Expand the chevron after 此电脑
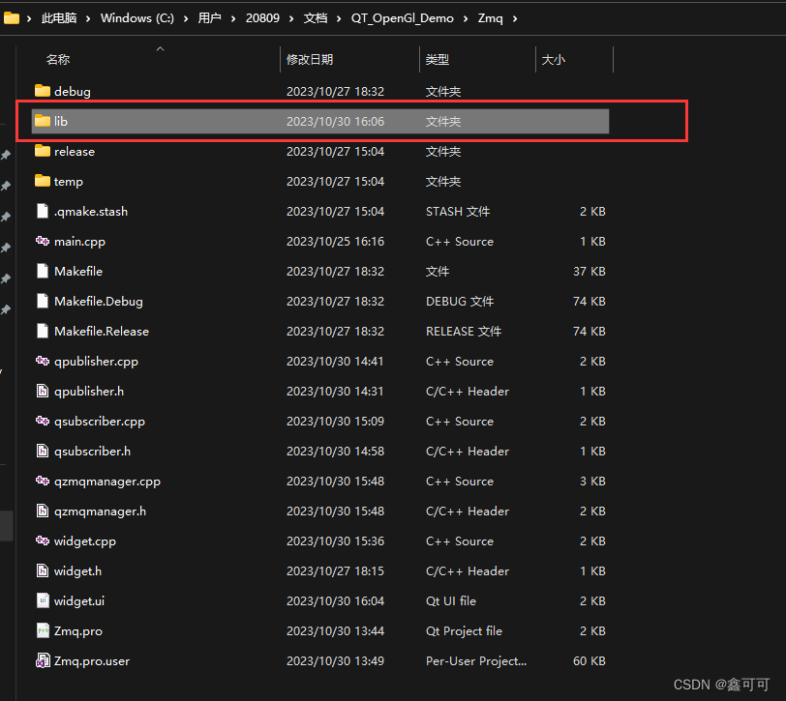This screenshot has width=786, height=701. point(88,19)
